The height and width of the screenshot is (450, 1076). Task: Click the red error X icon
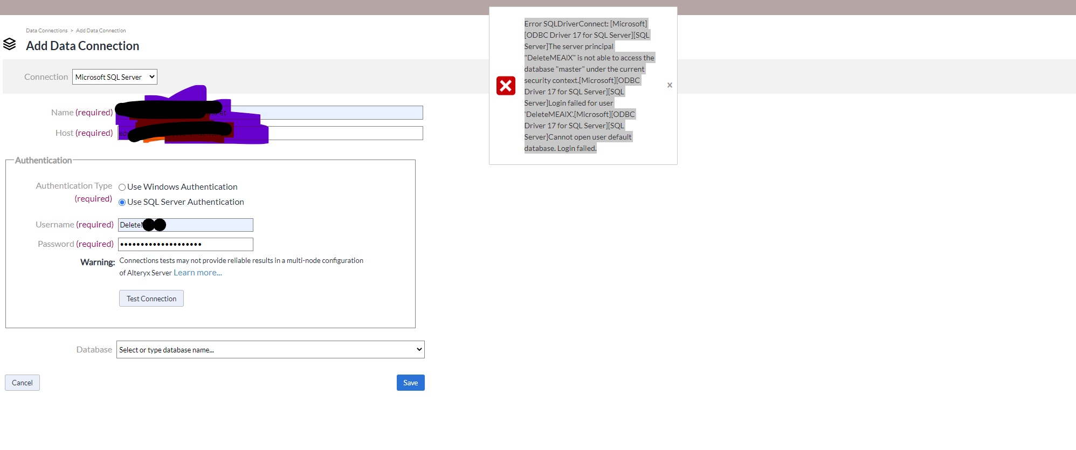coord(506,86)
